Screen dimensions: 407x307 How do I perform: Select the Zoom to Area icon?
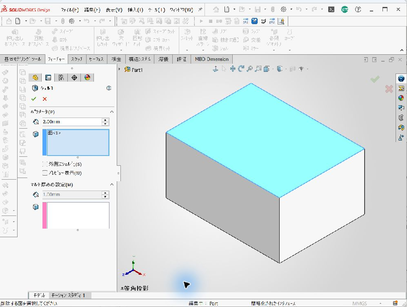pyautogui.click(x=258, y=69)
